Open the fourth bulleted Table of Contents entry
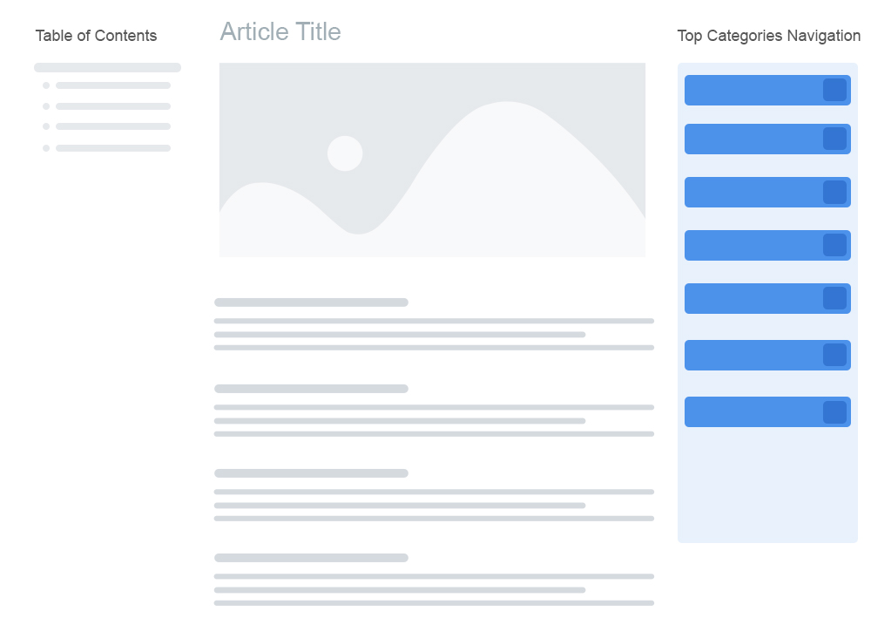This screenshot has width=871, height=625. pyautogui.click(x=112, y=148)
